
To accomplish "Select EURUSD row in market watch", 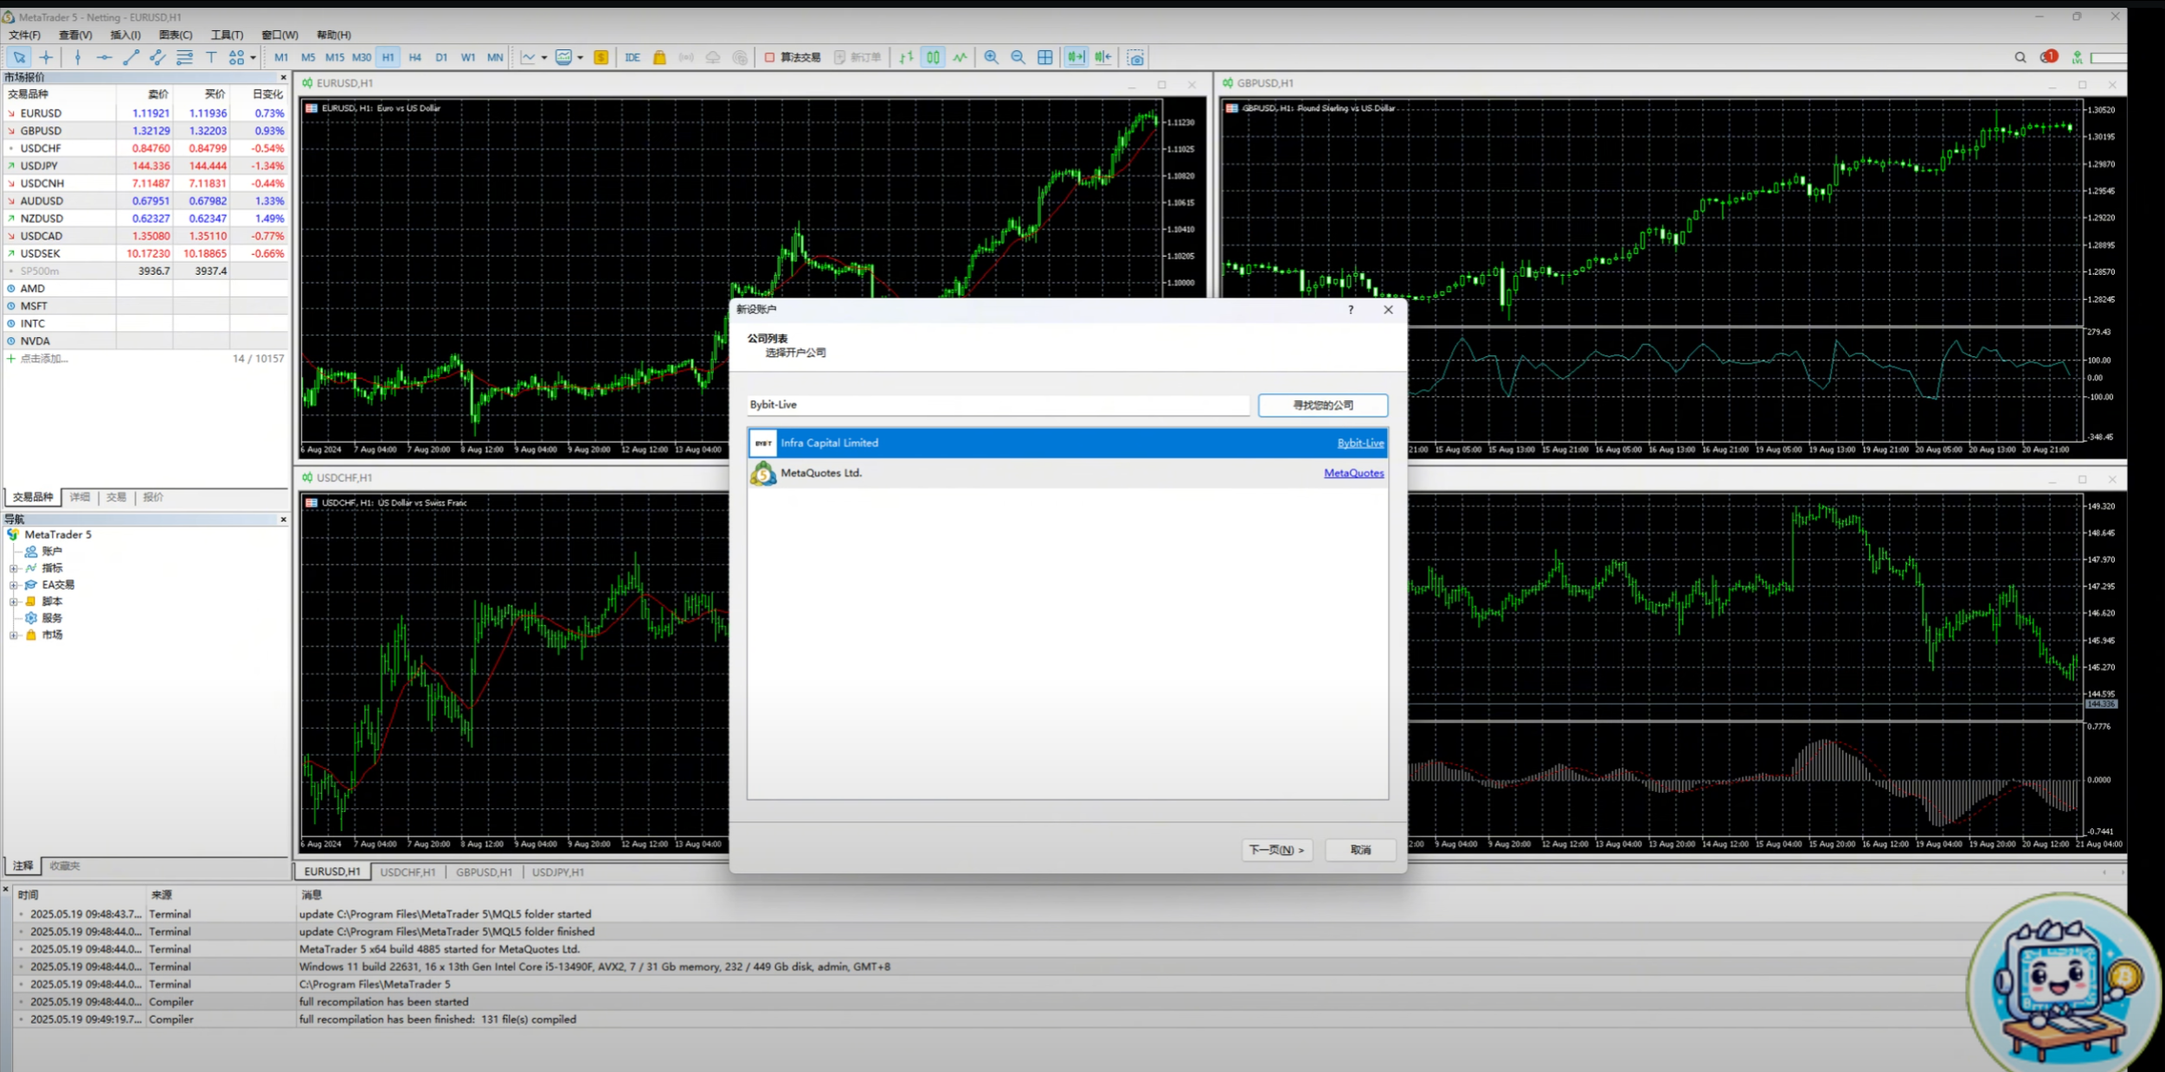I will 145,113.
